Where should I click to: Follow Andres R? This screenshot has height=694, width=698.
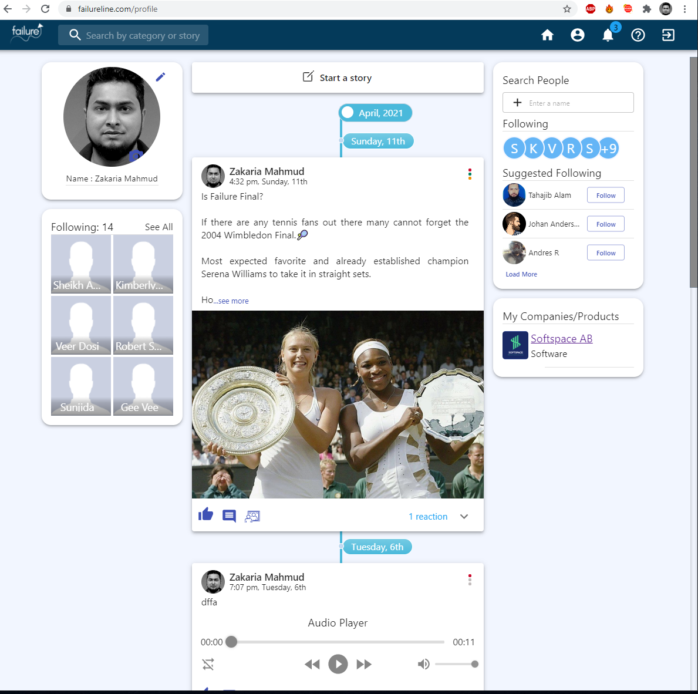[x=605, y=253]
